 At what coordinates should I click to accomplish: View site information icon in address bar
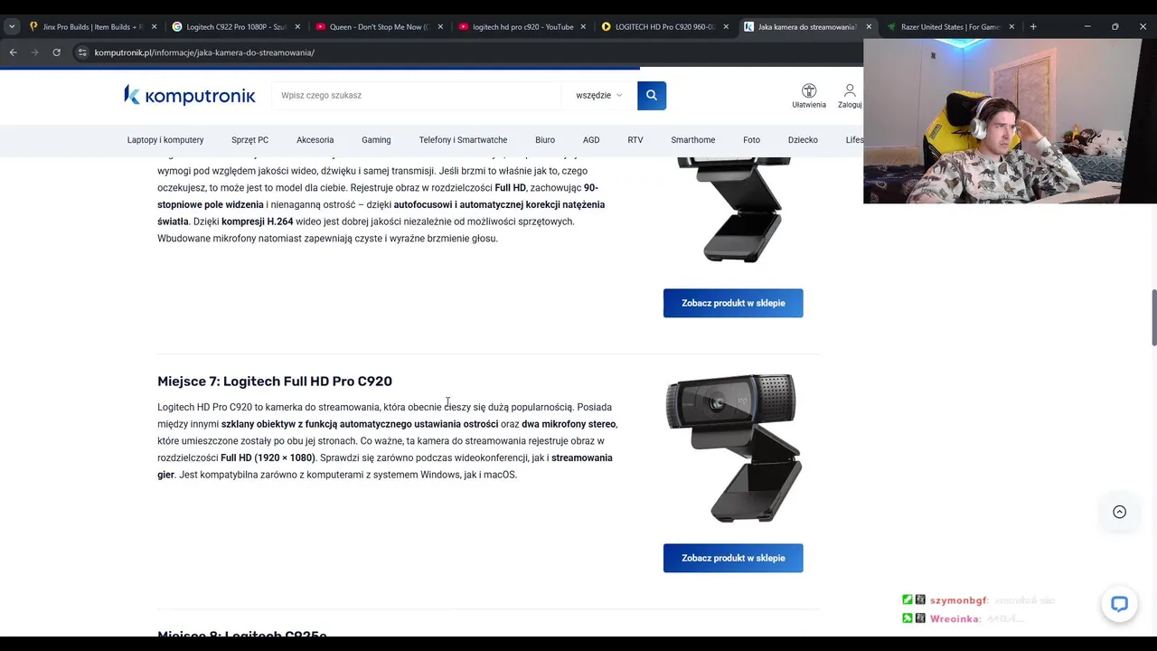[82, 52]
